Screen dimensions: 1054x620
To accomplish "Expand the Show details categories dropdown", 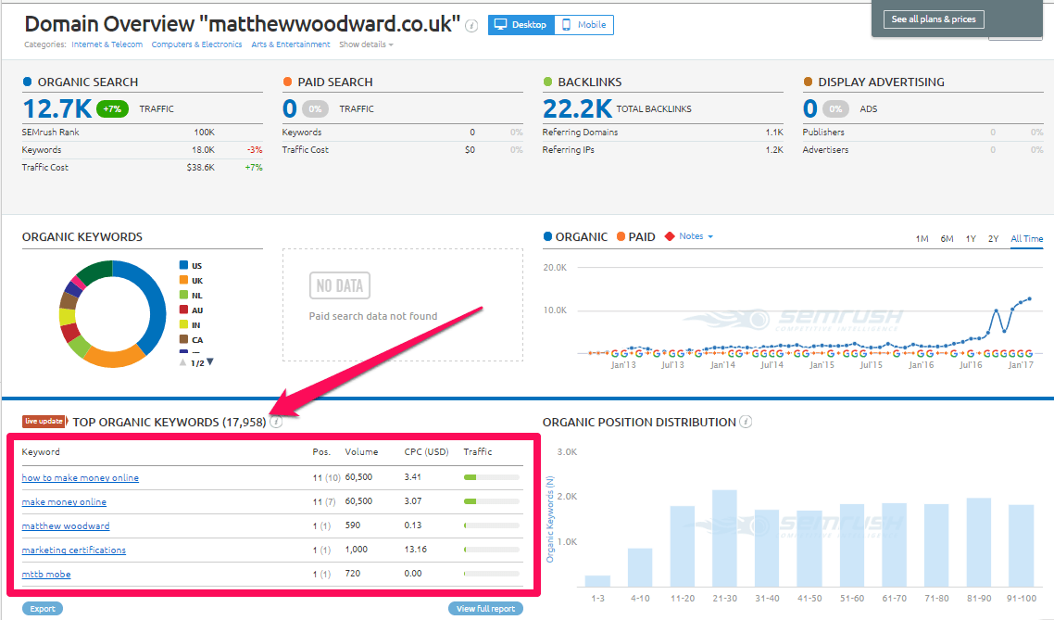I will pyautogui.click(x=366, y=44).
